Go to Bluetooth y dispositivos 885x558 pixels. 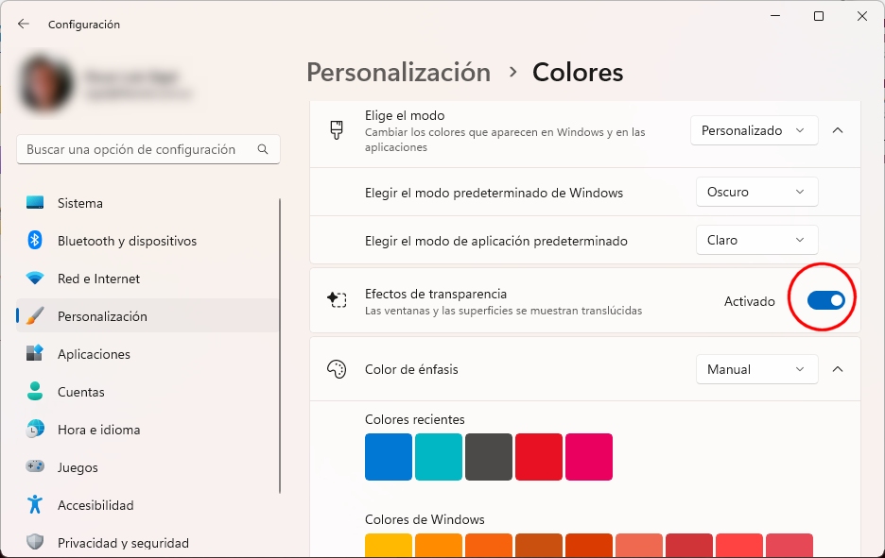click(x=147, y=241)
